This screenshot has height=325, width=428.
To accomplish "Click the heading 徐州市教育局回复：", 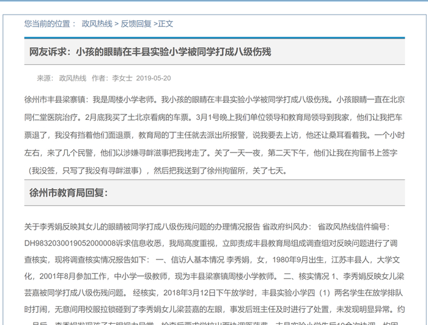I will (68, 193).
